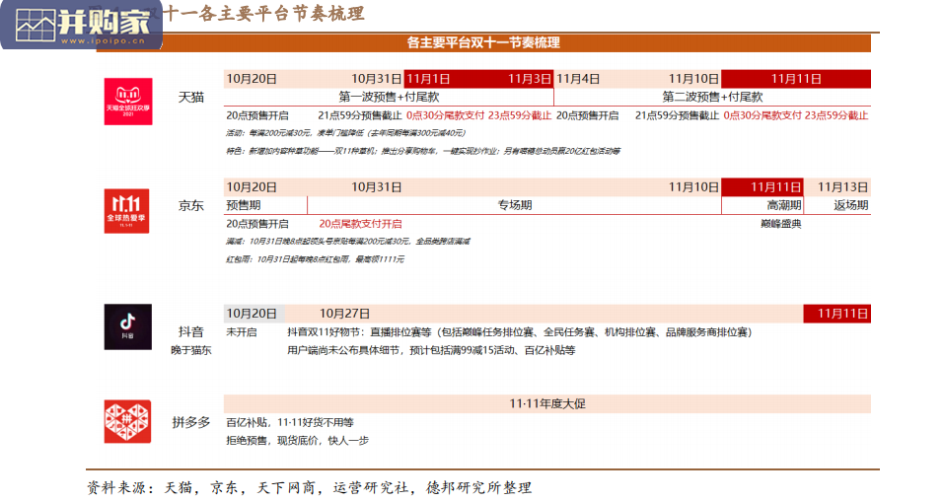Click red 0点30分尾款支付 under 天猫 11月11日
Image resolution: width=944 pixels, height=502 pixels.
(762, 115)
